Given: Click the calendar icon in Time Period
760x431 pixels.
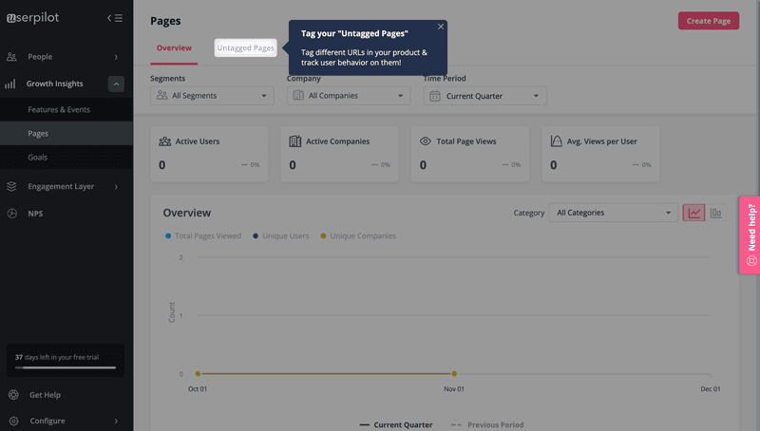Looking at the screenshot, I should pos(435,96).
